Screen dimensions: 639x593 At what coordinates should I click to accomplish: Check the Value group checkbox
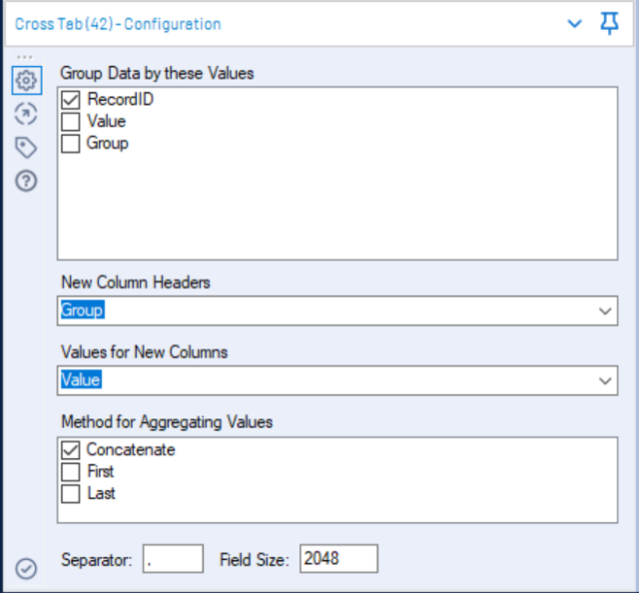pos(71,122)
